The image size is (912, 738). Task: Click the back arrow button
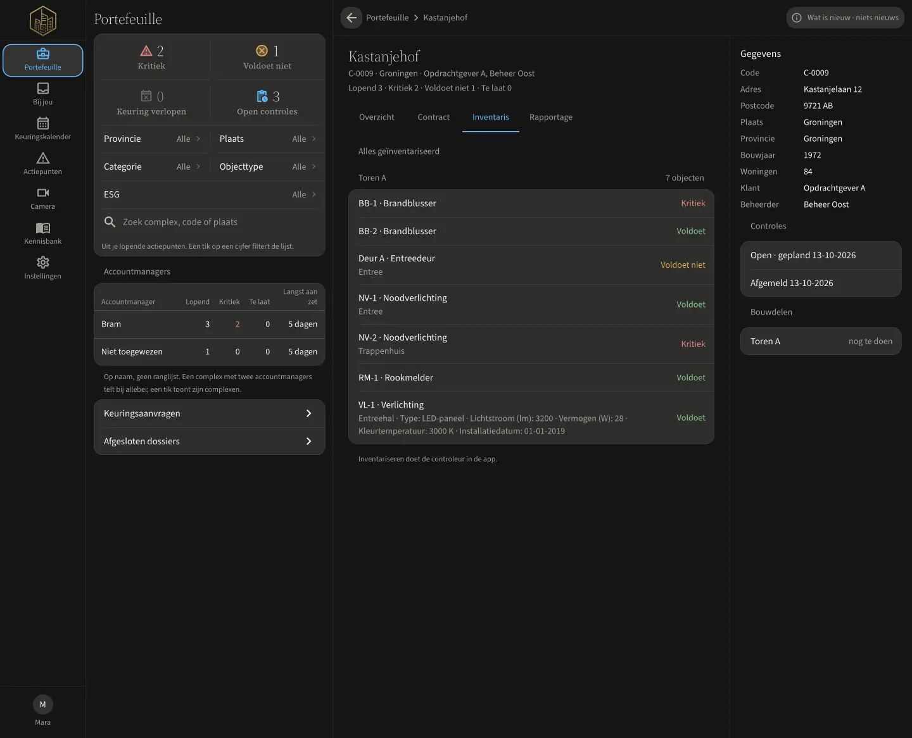point(351,18)
